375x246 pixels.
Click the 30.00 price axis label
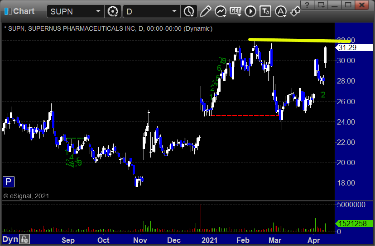pos(346,61)
